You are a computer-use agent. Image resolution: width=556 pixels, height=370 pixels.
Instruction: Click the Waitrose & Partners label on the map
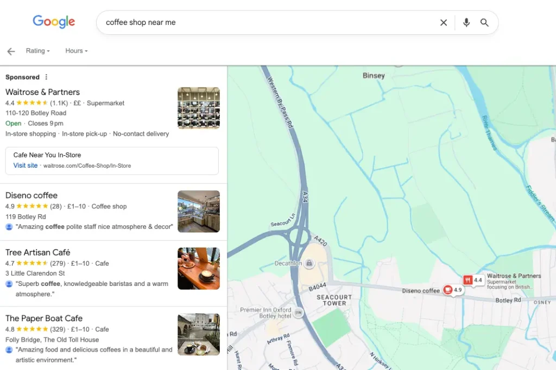514,276
